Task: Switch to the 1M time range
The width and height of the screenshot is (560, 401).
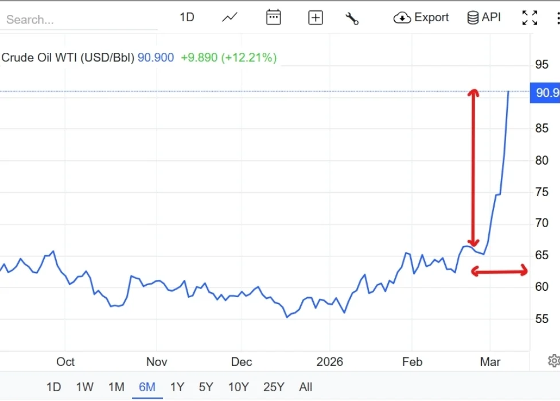Action: click(116, 387)
